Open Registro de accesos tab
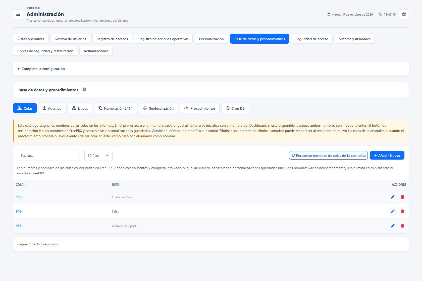The image size is (422, 281). 112,39
